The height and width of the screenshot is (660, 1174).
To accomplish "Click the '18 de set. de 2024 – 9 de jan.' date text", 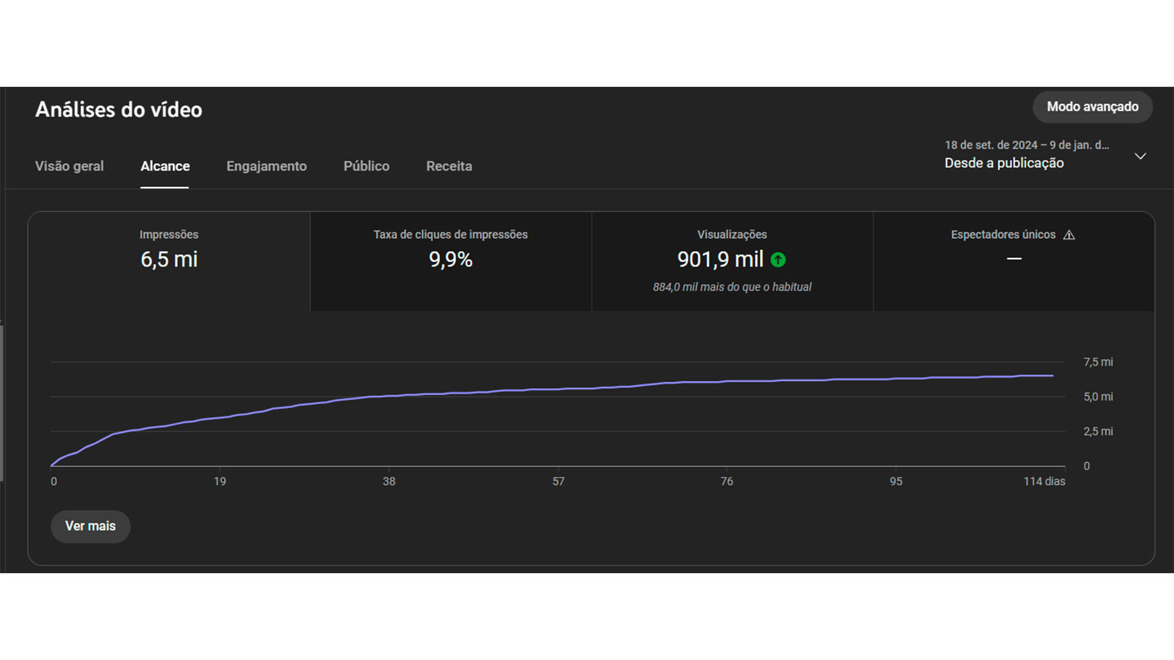I will point(1027,145).
